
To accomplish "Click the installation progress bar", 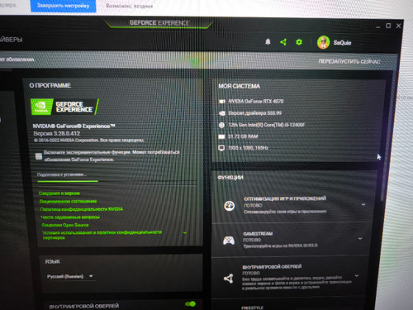I will (117, 182).
